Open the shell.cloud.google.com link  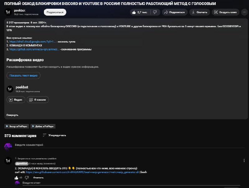coord(33,42)
